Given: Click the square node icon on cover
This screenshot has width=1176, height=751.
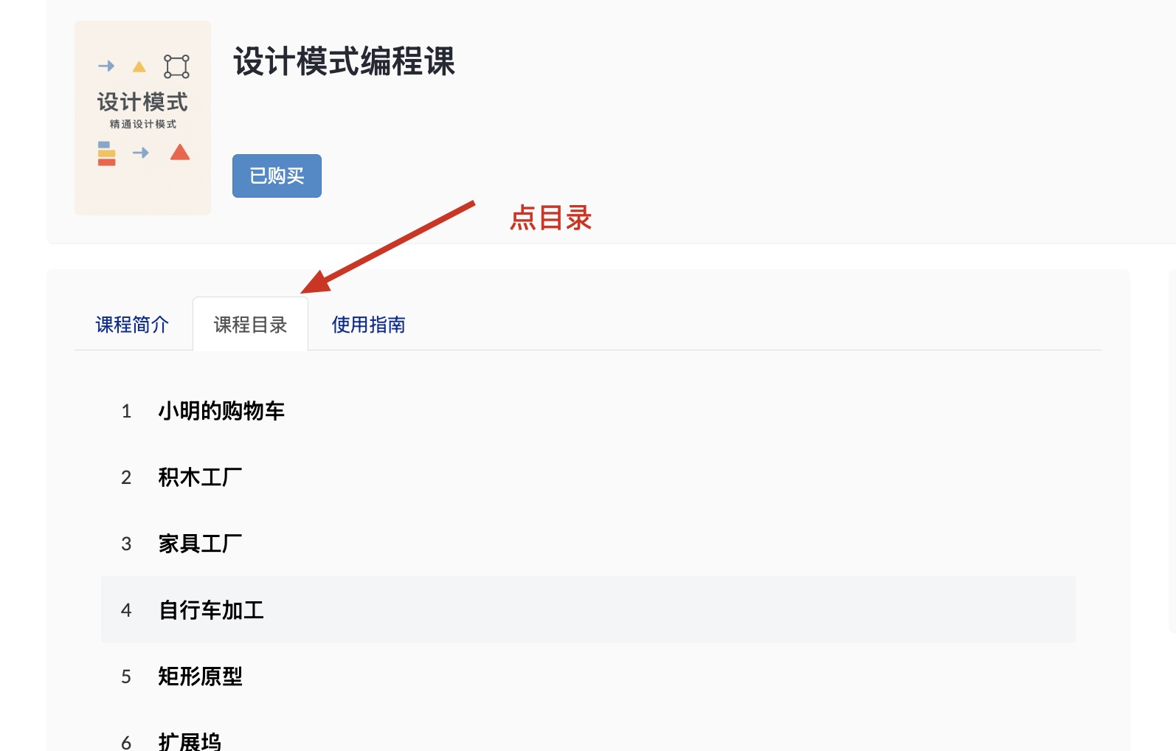Looking at the screenshot, I should (176, 66).
